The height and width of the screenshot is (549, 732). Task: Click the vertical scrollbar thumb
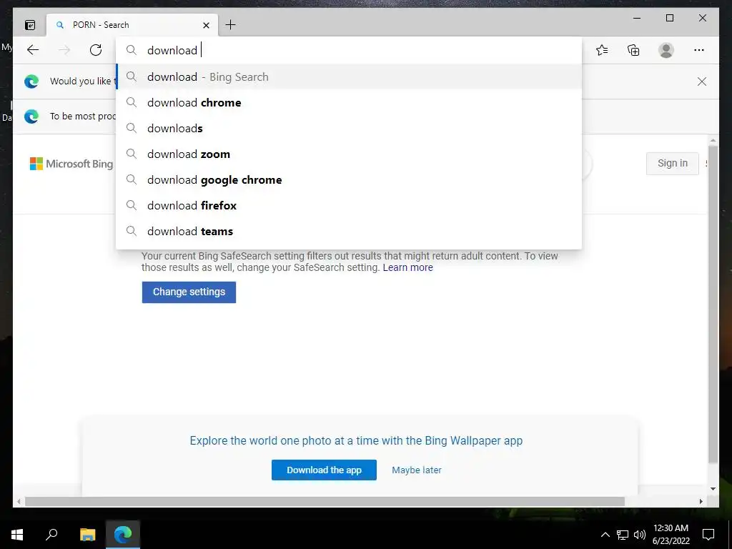pyautogui.click(x=713, y=303)
